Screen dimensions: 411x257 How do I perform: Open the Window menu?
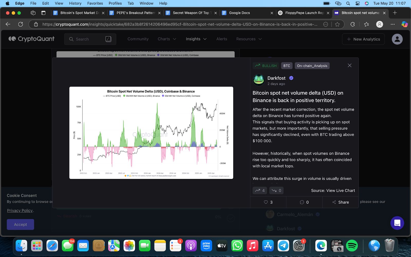pos(146,3)
